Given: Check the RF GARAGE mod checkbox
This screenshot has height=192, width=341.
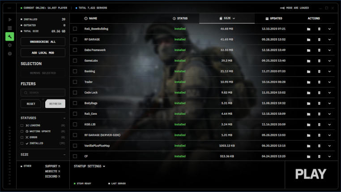Looking at the screenshot, I should (75, 39).
